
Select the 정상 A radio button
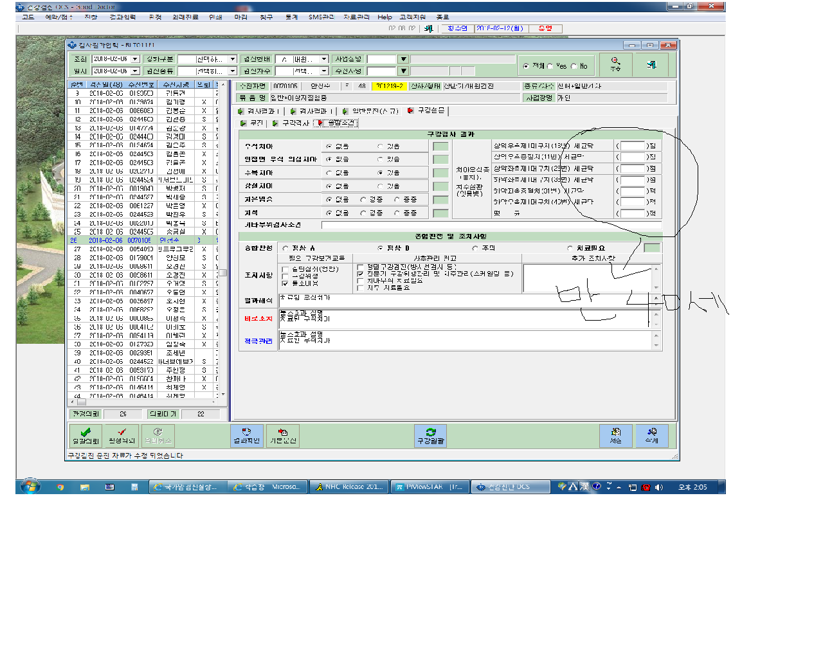(285, 248)
